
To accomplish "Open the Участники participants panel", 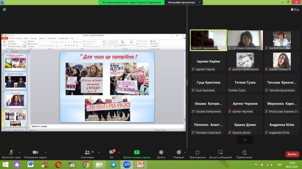I will click(87, 154).
